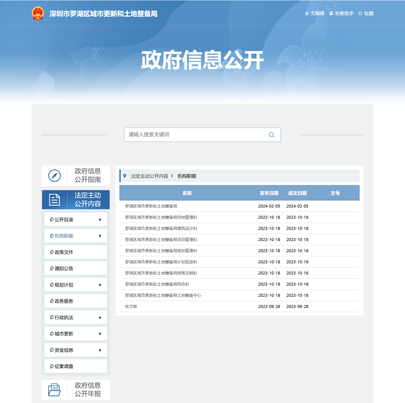Click the 无障碍 accessibility icon
The image size is (405, 403).
(307, 13)
